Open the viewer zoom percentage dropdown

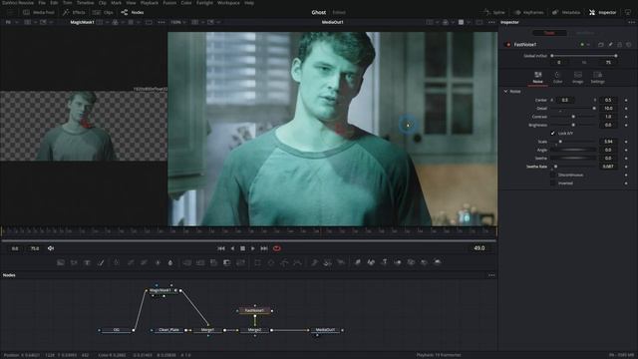[177, 22]
